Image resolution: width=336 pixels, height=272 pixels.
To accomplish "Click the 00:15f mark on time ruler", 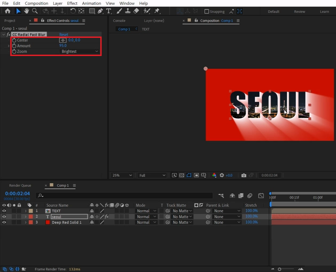I will [x=294, y=198].
